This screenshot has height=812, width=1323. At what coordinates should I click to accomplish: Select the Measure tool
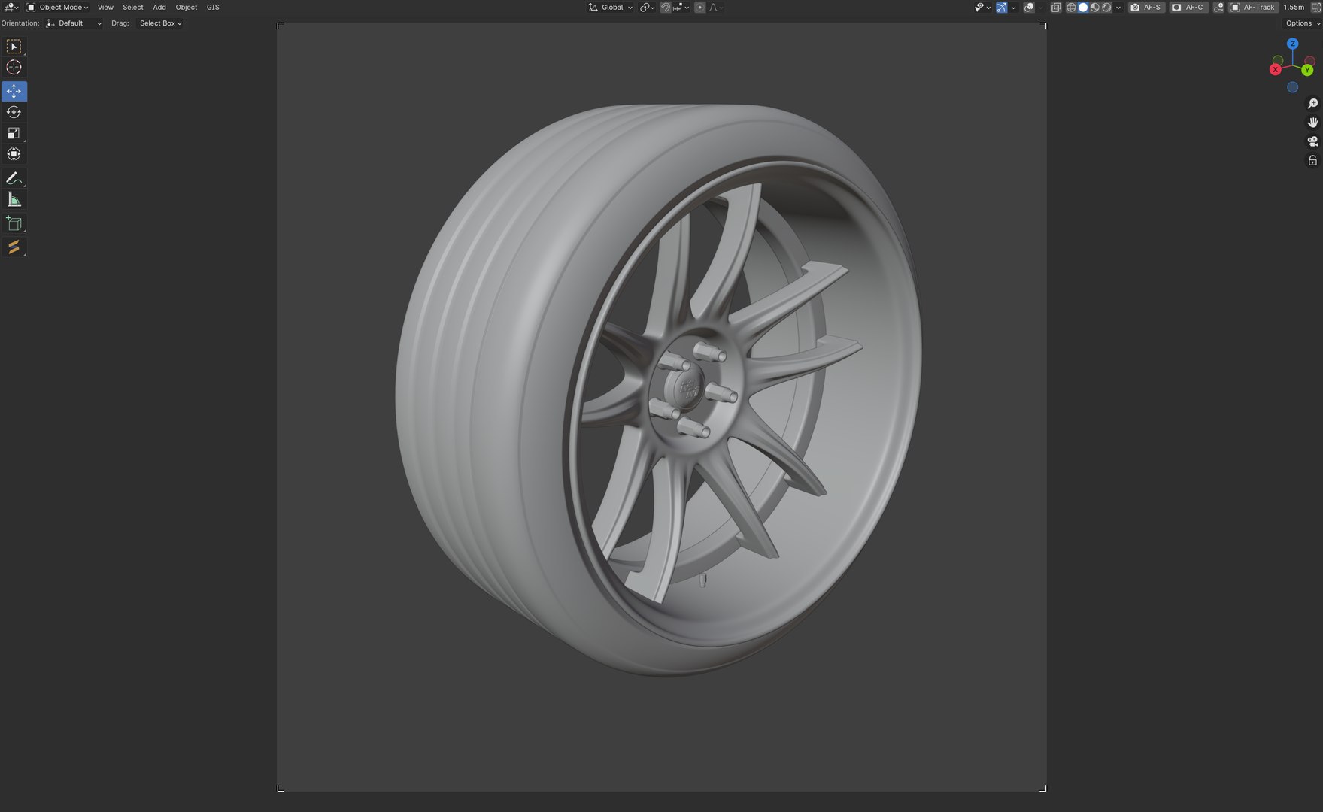[14, 199]
